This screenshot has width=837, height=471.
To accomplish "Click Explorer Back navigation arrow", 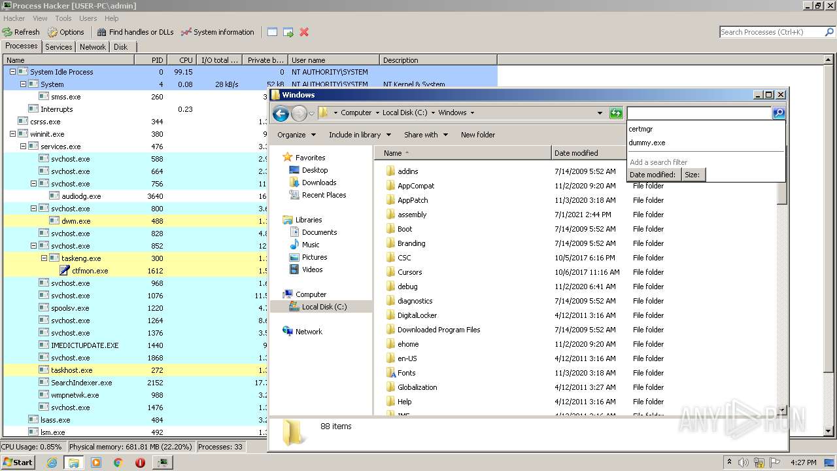I will [x=281, y=114].
